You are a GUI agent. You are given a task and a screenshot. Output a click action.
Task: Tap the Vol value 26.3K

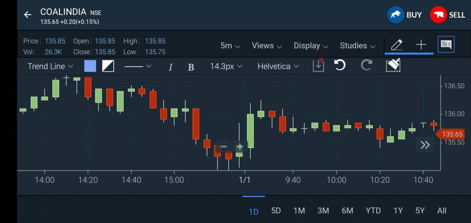point(53,52)
